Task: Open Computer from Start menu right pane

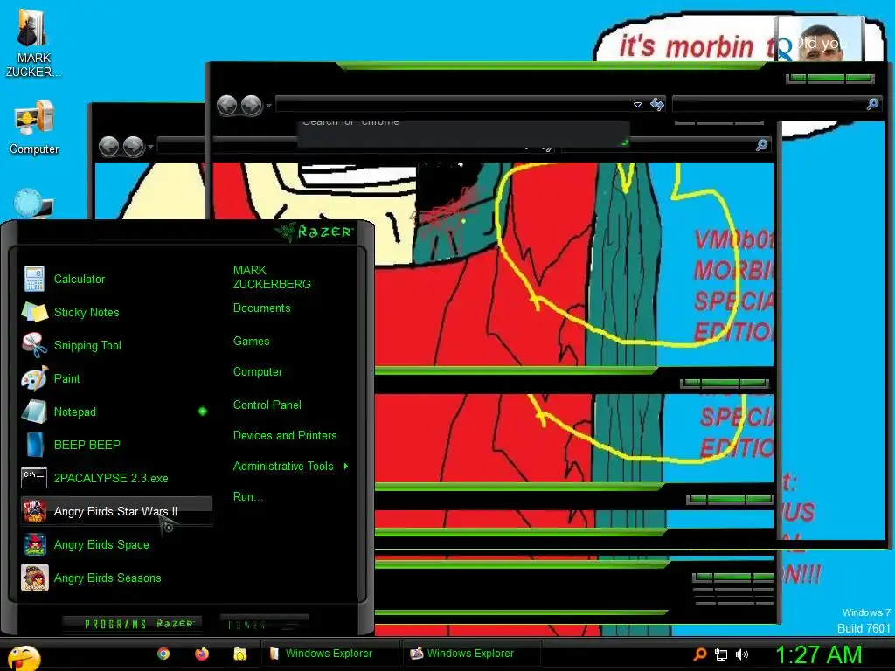Action: pyautogui.click(x=258, y=372)
